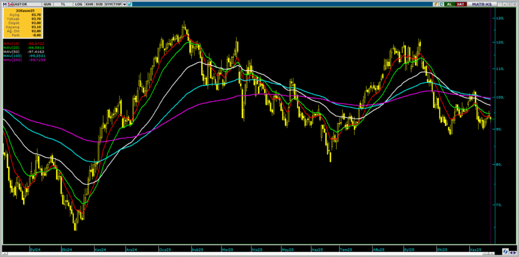519x257 pixels.
Task: Open the TL currency selector
Action: [x=63, y=4]
